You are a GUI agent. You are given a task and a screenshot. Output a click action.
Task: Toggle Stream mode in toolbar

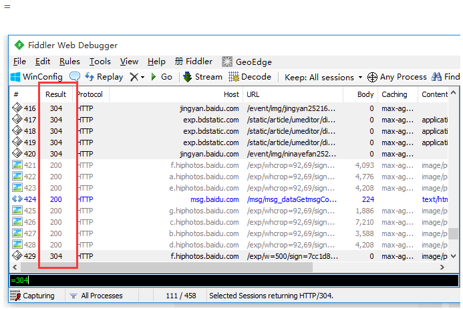click(x=202, y=77)
